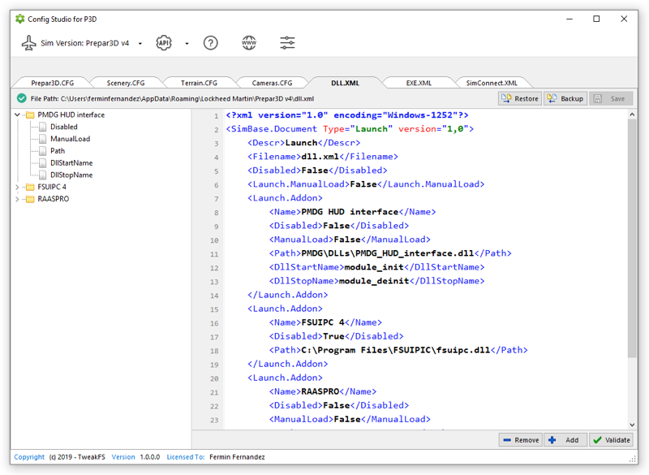Expand the RAASPRO tree node
This screenshot has width=649, height=475.
pyautogui.click(x=17, y=199)
